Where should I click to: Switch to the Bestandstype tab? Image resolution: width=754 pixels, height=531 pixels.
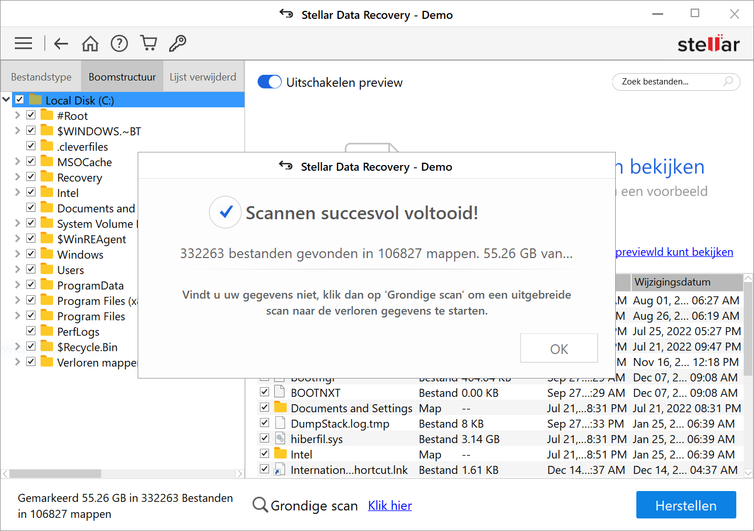coord(41,77)
